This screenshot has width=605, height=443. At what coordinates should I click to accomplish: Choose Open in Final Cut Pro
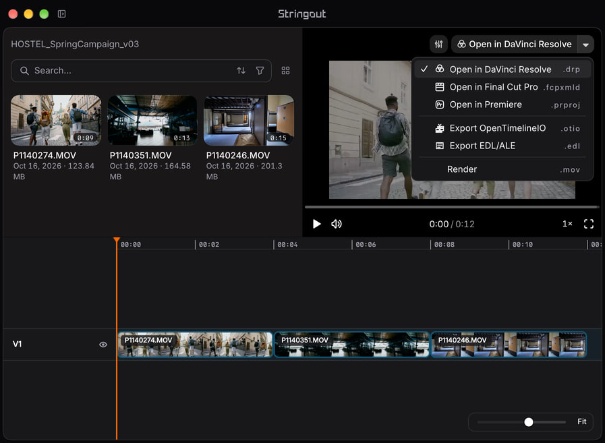coord(502,87)
